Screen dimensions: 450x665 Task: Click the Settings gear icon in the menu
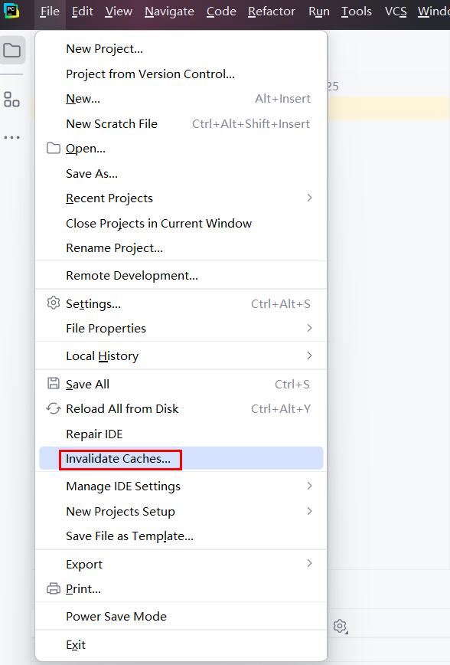(x=54, y=303)
